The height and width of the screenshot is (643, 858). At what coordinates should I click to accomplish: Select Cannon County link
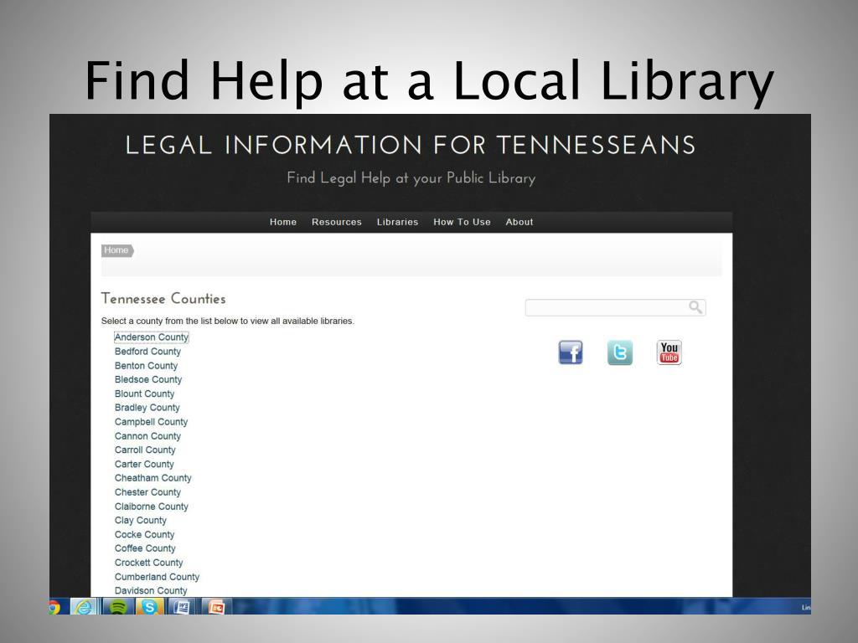147,436
